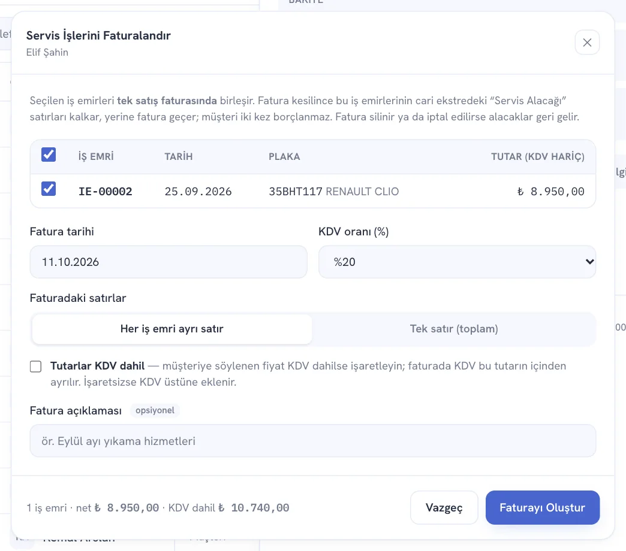The height and width of the screenshot is (551, 626).
Task: Select Her iş emri ayrı satır option
Action: pyautogui.click(x=172, y=329)
